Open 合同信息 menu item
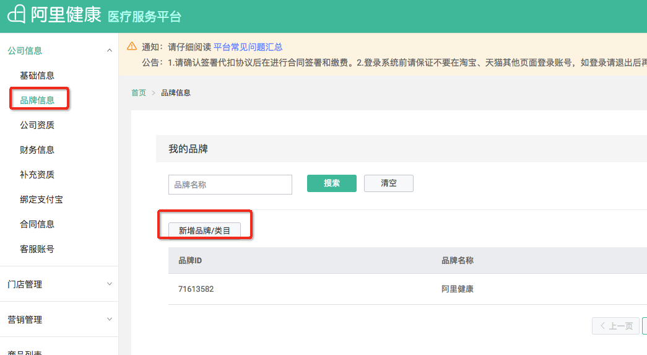 37,224
